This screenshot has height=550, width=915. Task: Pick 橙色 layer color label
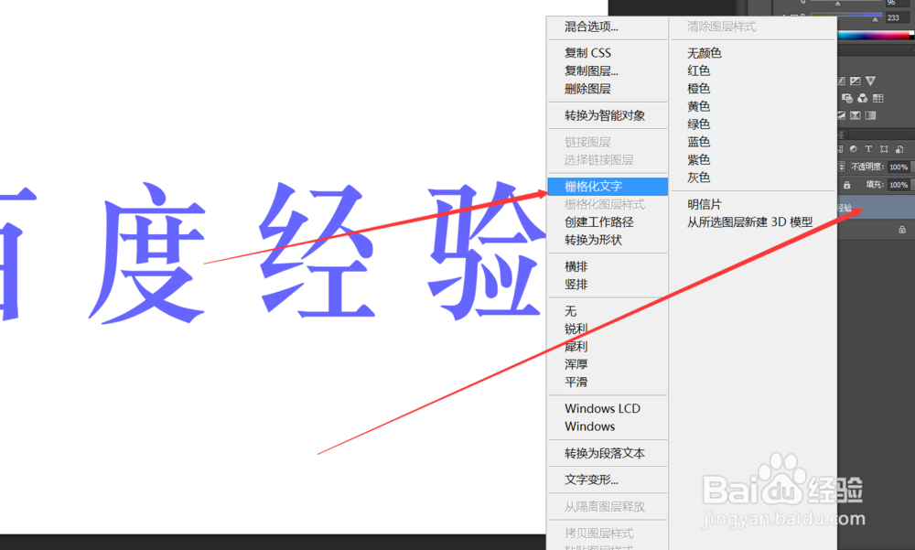click(698, 89)
